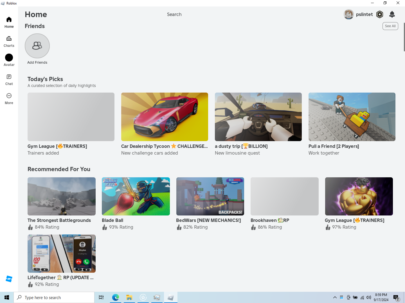Open Gym League thumbnail in Recommended
Image resolution: width=405 pixels, height=303 pixels.
click(x=359, y=196)
